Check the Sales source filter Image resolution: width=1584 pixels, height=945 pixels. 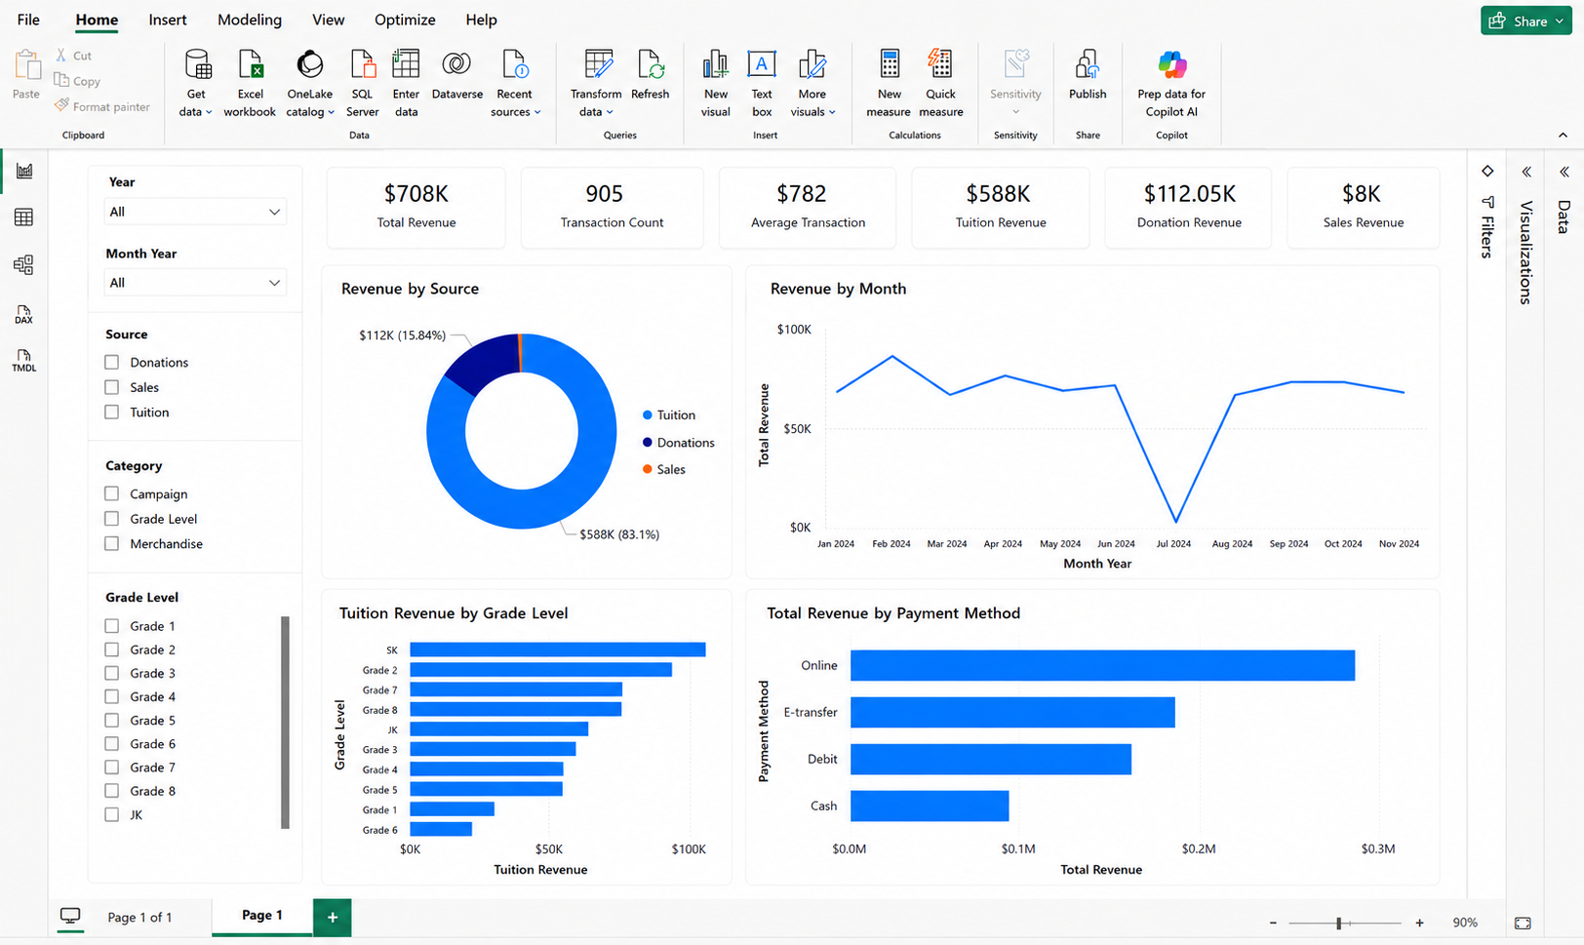pyautogui.click(x=112, y=387)
